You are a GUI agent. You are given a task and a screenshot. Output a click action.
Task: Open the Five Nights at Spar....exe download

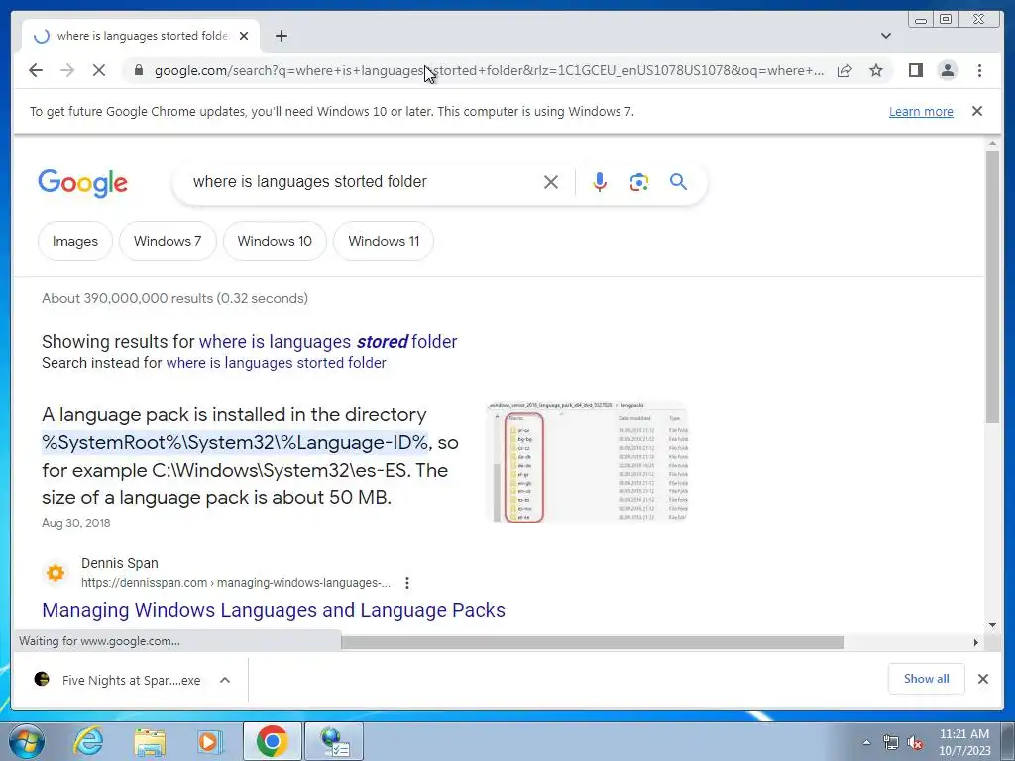[120, 680]
